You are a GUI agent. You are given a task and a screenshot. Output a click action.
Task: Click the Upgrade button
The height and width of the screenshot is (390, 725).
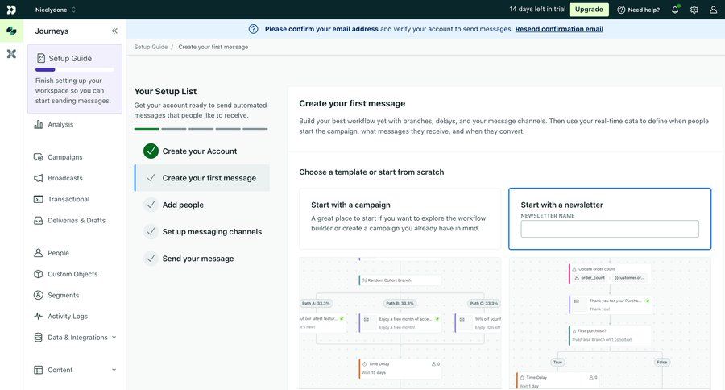tap(589, 9)
